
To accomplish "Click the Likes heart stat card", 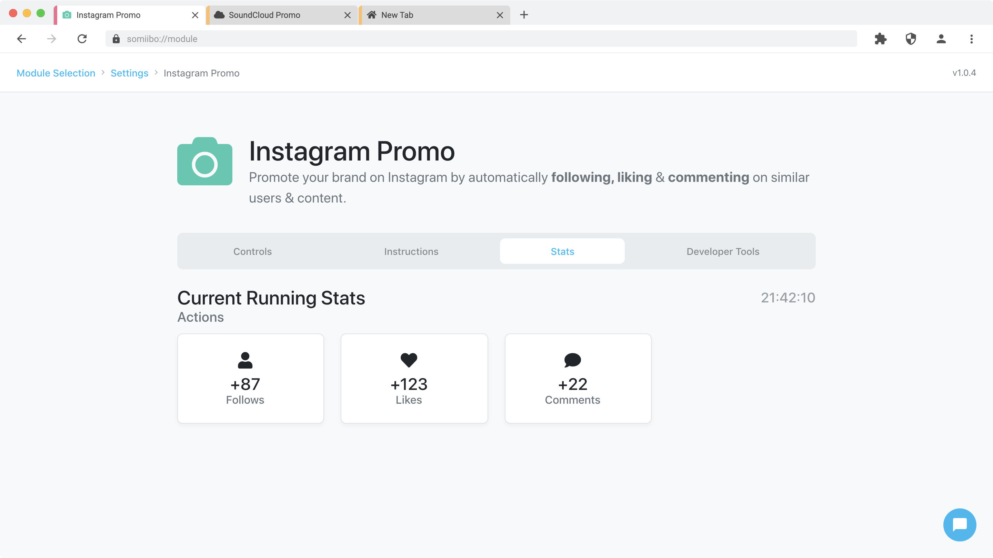I will click(414, 378).
